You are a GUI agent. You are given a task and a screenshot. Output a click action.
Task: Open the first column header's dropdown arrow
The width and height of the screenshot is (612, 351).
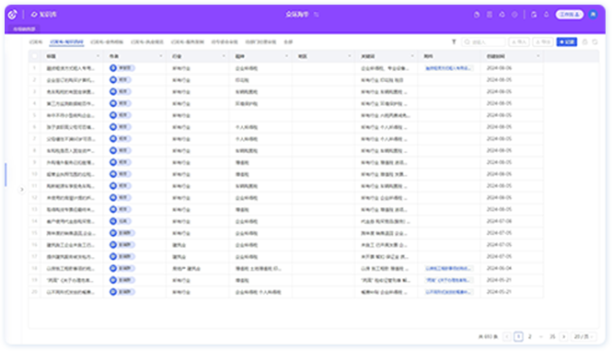pos(98,56)
